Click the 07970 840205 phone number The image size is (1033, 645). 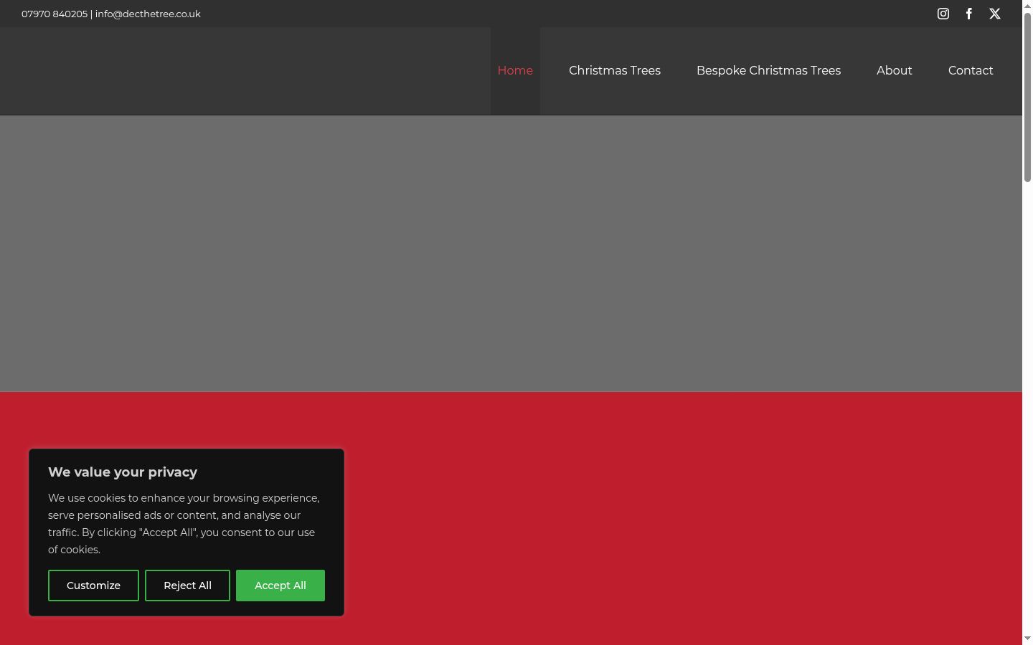coord(55,14)
